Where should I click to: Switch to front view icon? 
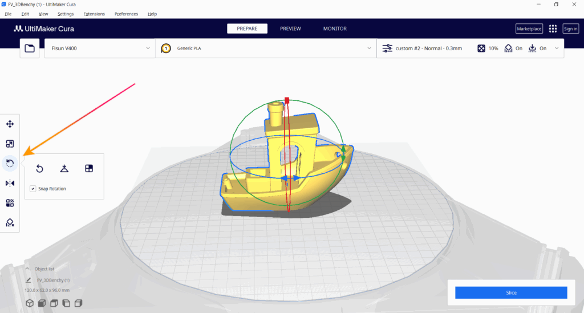point(42,303)
